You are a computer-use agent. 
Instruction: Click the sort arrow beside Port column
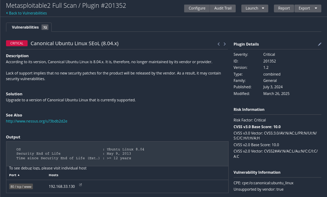click(19, 175)
